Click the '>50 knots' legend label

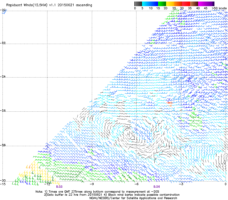[219, 8]
